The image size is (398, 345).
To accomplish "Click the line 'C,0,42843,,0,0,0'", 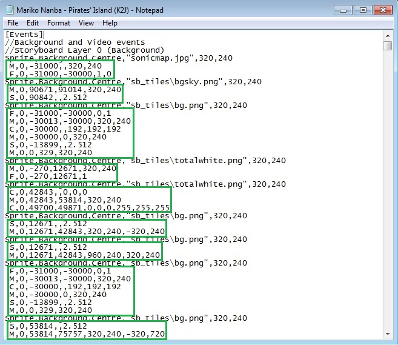I will pyautogui.click(x=48, y=192).
